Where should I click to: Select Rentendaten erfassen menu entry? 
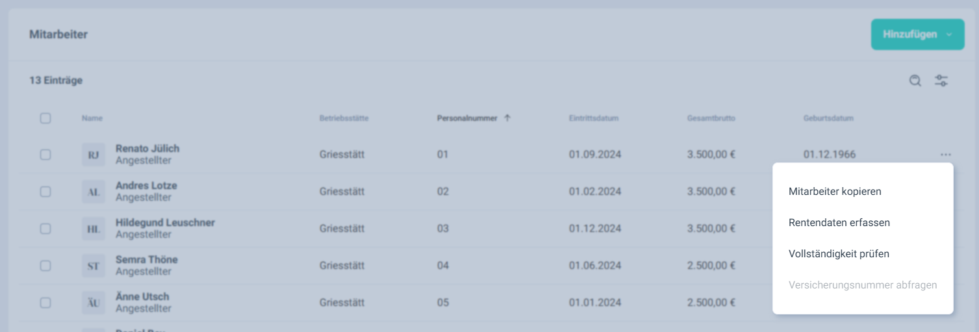(x=839, y=223)
